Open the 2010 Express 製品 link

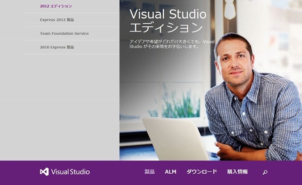[x=57, y=47]
